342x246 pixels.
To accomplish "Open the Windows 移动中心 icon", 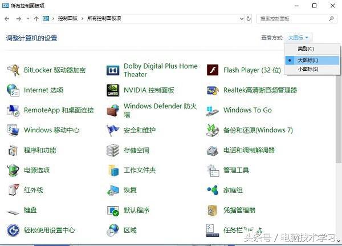I will click(13, 130).
